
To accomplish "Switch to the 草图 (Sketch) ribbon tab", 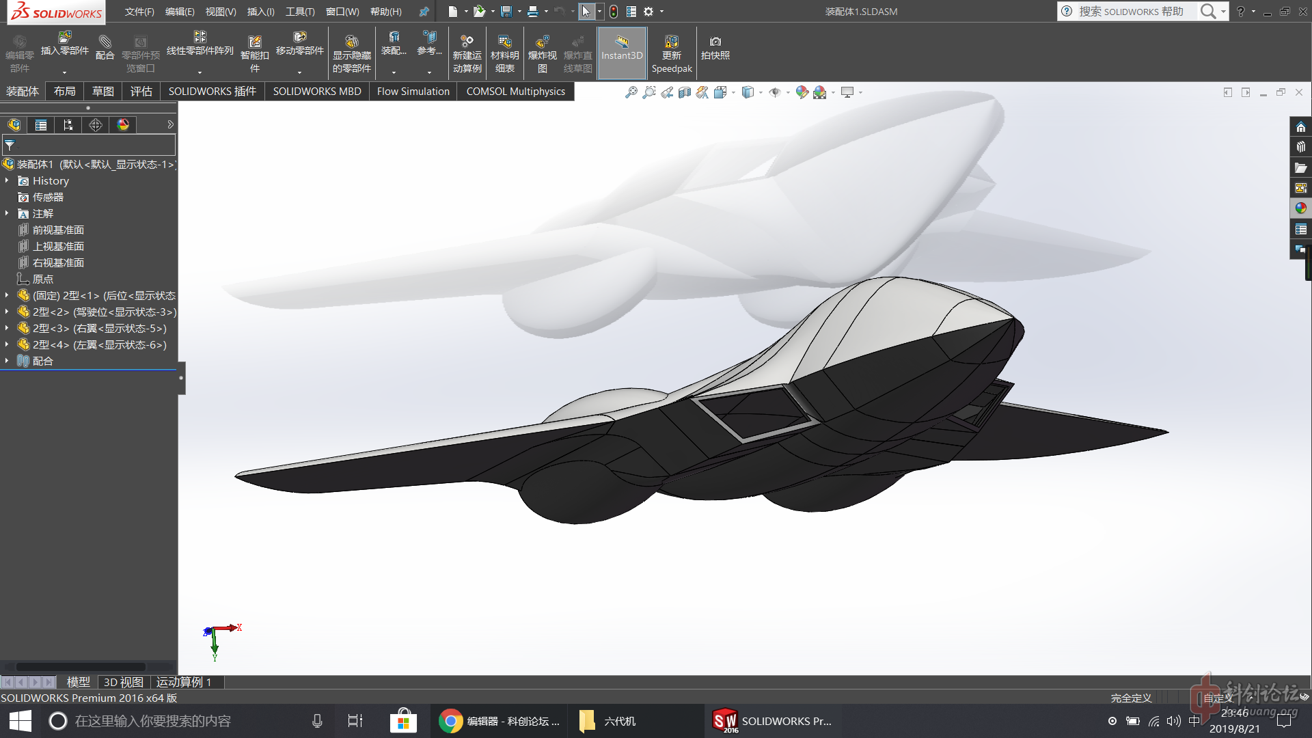I will click(x=103, y=91).
